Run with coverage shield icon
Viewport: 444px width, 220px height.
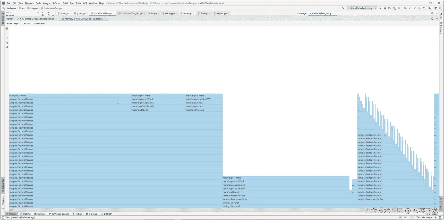[x=390, y=8]
